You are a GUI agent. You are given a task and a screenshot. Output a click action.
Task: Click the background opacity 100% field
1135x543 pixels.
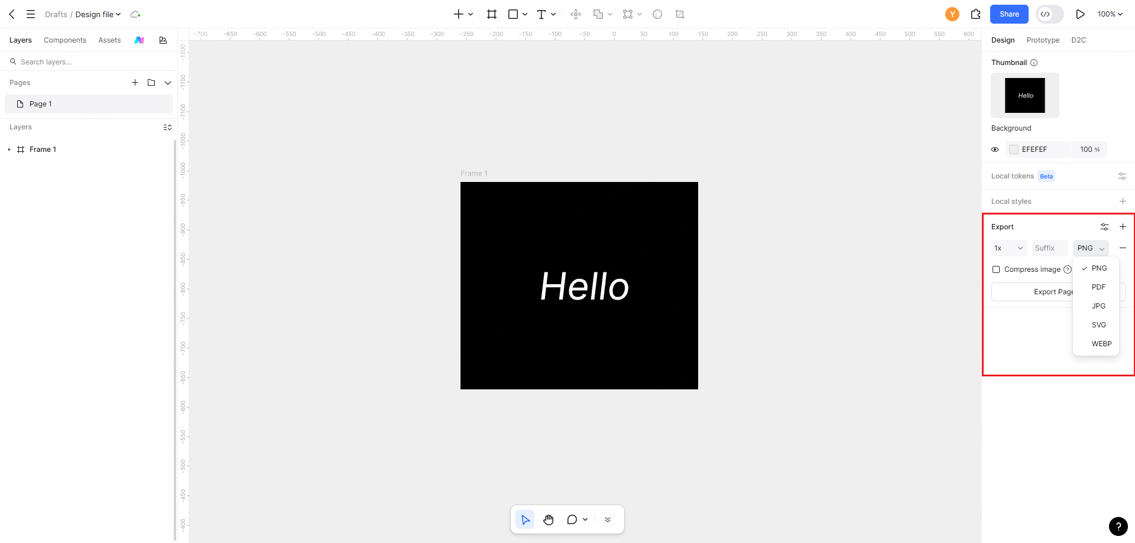click(1089, 149)
